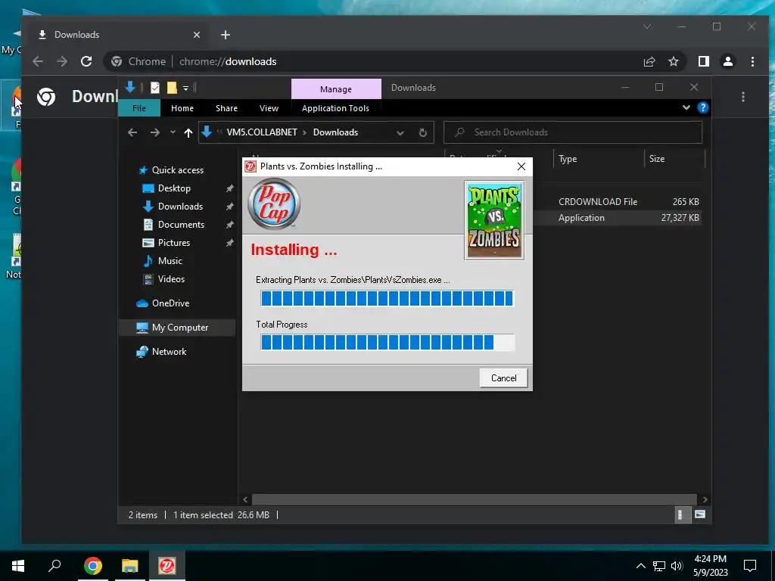Click the horizontal scrollbar in file list
Image resolution: width=775 pixels, height=581 pixels.
[474, 499]
